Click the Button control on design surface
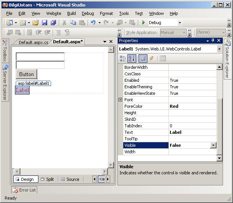The image size is (233, 203). pyautogui.click(x=26, y=74)
